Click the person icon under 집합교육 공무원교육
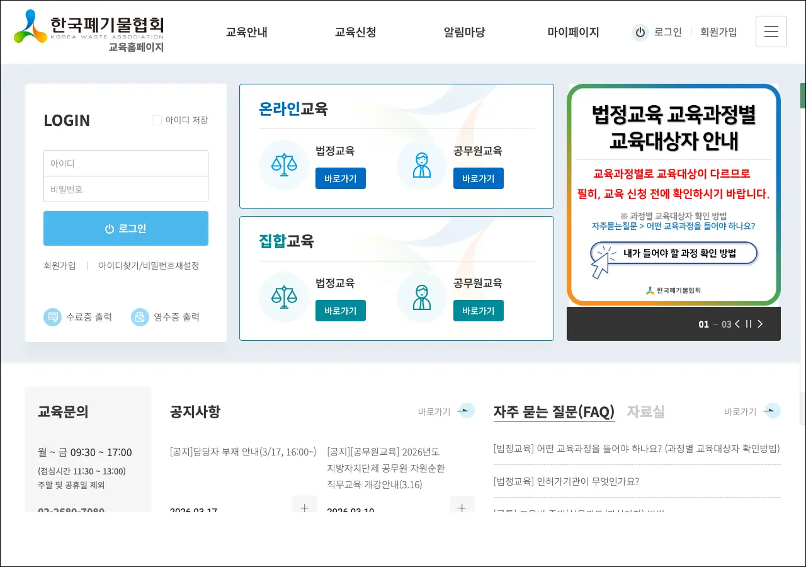The image size is (806, 567). point(422,297)
